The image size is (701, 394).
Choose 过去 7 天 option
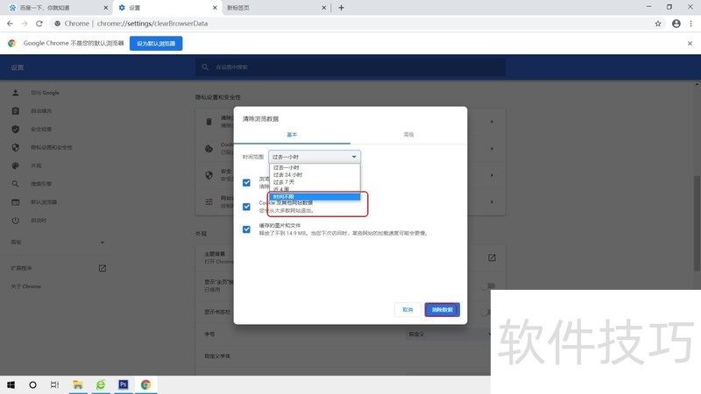[x=315, y=182]
